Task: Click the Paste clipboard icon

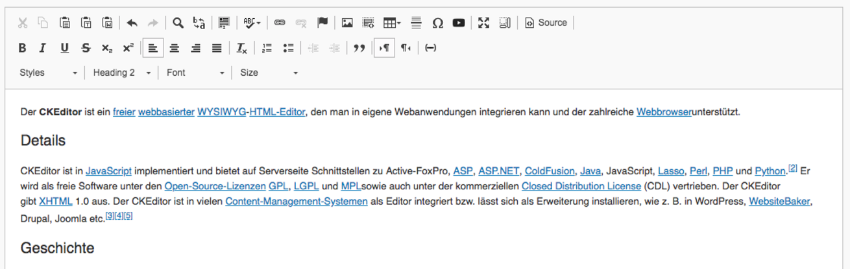Action: click(65, 23)
